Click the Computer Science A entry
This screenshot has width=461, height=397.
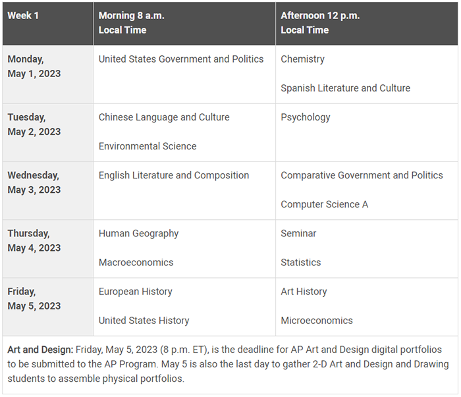(324, 204)
